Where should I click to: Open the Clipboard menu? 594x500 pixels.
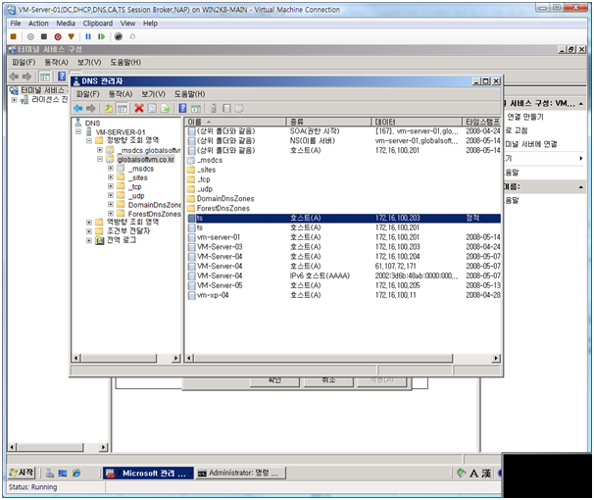coord(98,24)
